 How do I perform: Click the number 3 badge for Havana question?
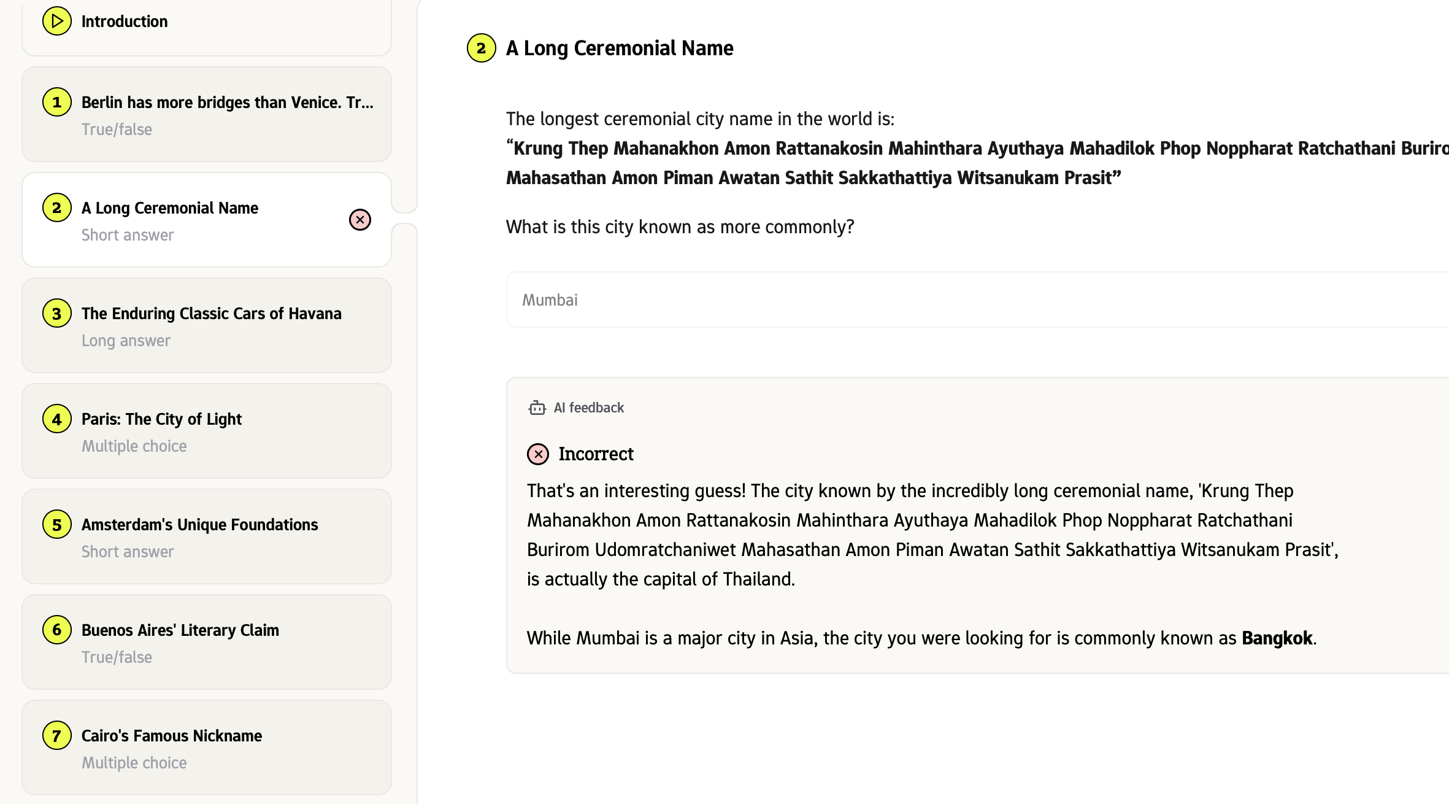tap(57, 314)
